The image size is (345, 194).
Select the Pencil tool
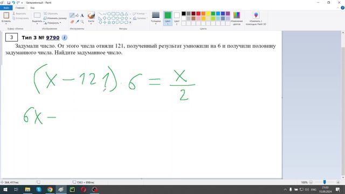[x=72, y=15]
